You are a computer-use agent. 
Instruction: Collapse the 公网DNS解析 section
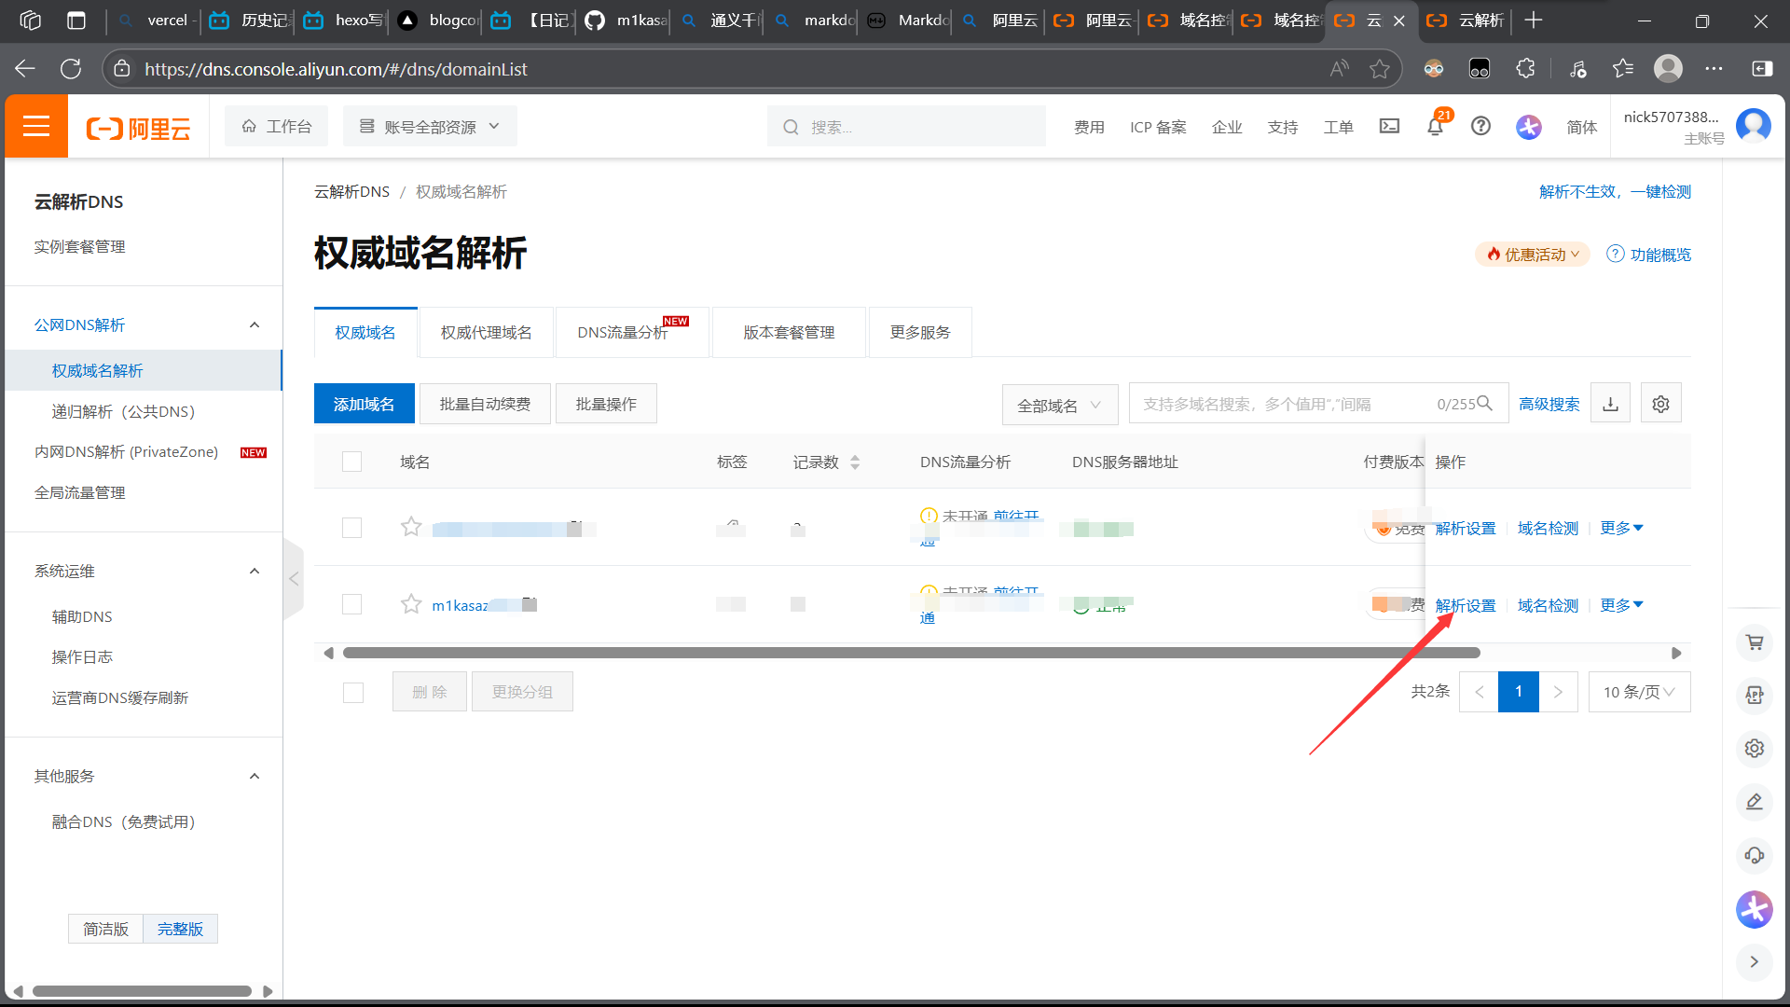click(255, 324)
